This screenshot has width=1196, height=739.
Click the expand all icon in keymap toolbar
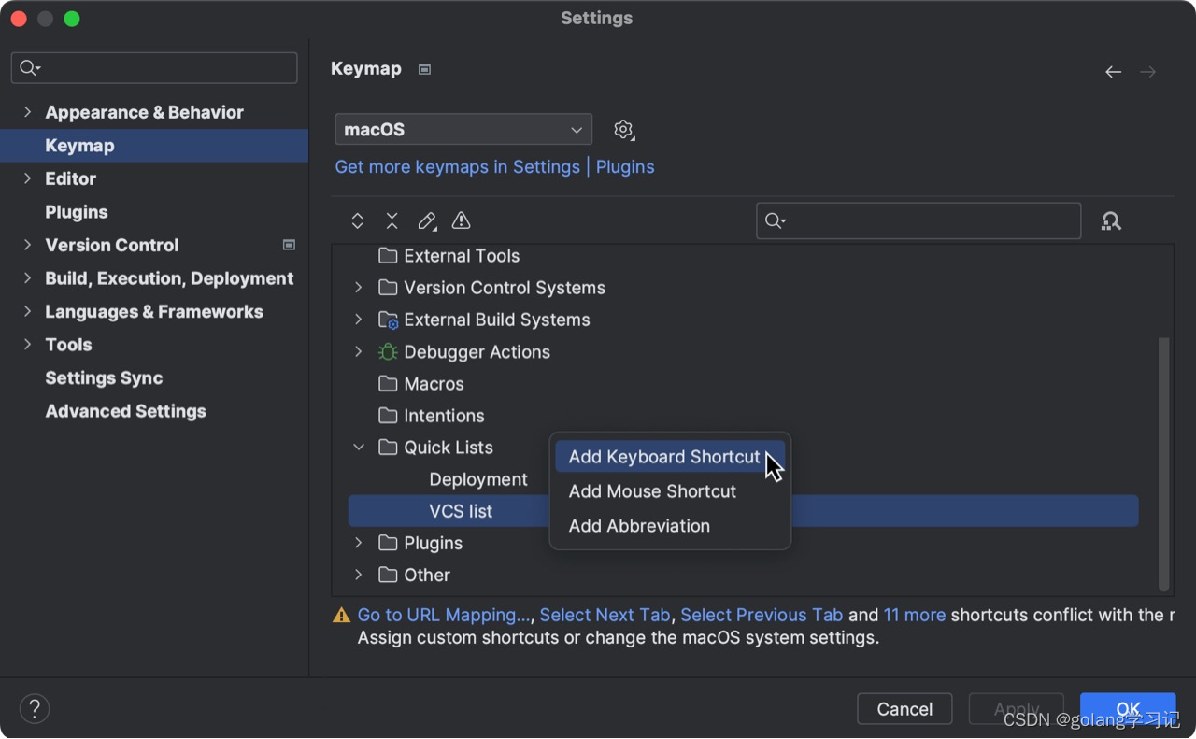pos(357,221)
